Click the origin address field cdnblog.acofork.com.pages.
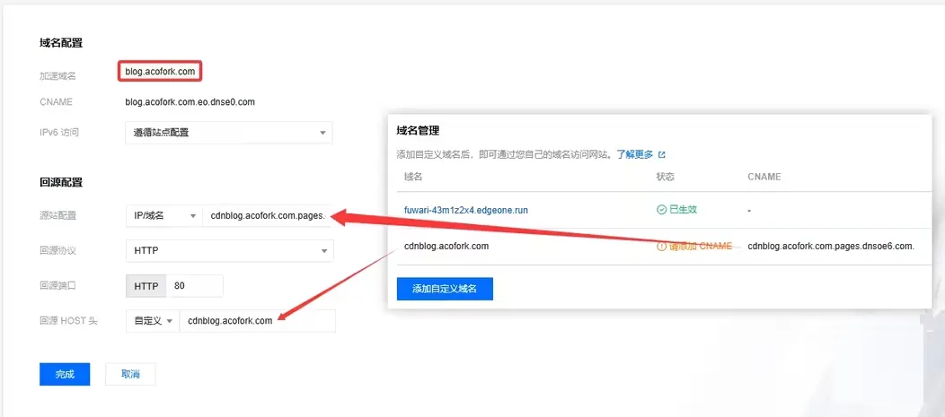This screenshot has height=417, width=945. (268, 215)
